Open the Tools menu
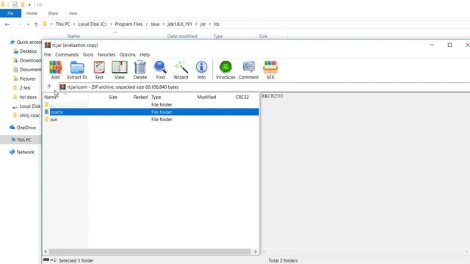Viewport: 470px width, 264px height. [88, 54]
